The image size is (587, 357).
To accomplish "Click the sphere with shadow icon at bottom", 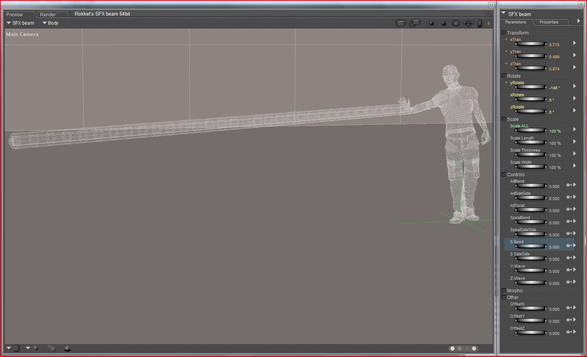I will click(x=67, y=348).
